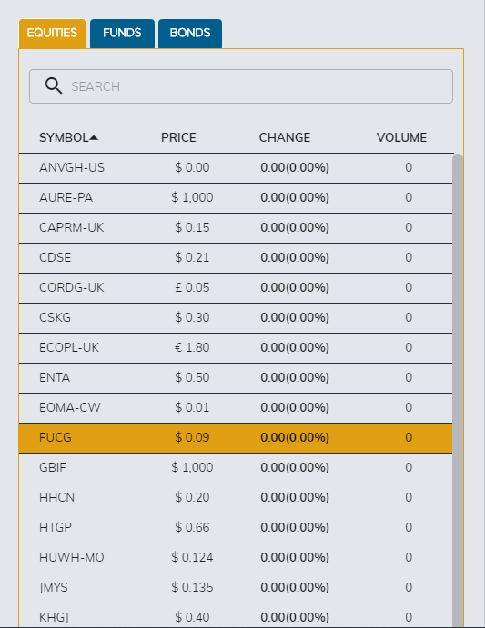Toggle SYMBOL column sort arrow
The image size is (485, 628).
click(x=94, y=138)
